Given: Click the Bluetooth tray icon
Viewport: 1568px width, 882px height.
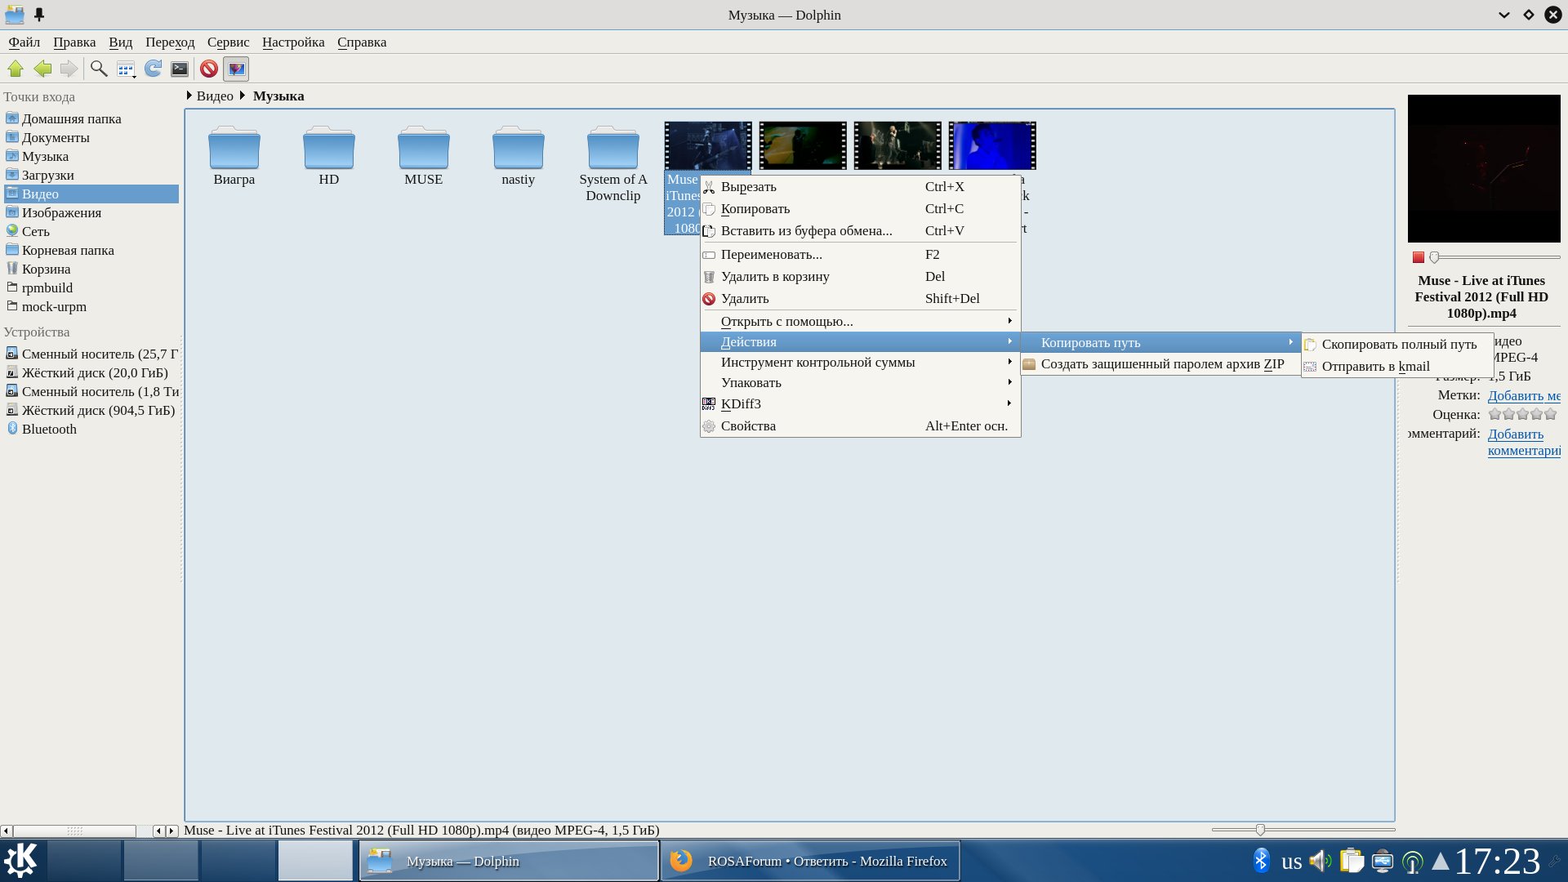Looking at the screenshot, I should click(1261, 861).
